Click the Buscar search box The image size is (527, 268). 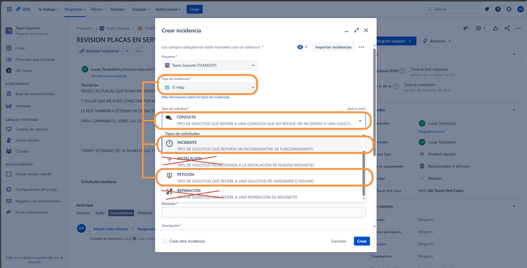coord(452,9)
